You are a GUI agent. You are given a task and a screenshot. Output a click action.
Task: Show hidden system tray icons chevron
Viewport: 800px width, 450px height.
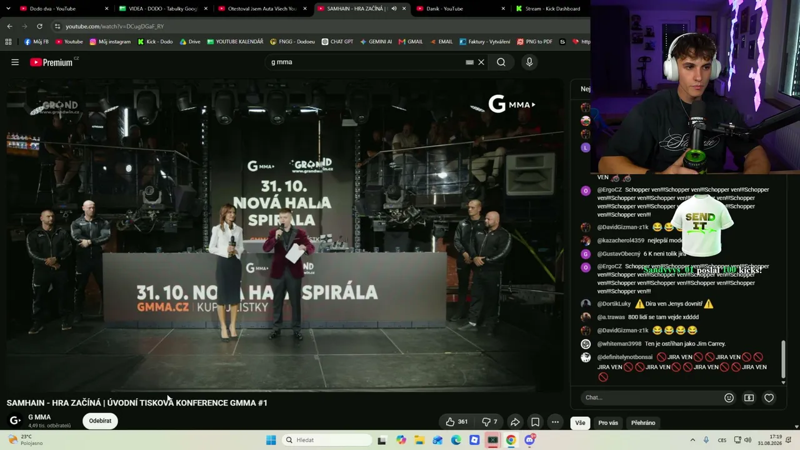point(694,440)
